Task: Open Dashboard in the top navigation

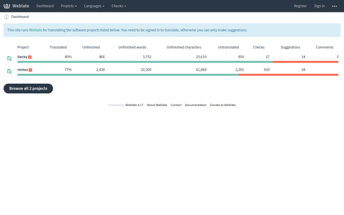Action: (45, 6)
